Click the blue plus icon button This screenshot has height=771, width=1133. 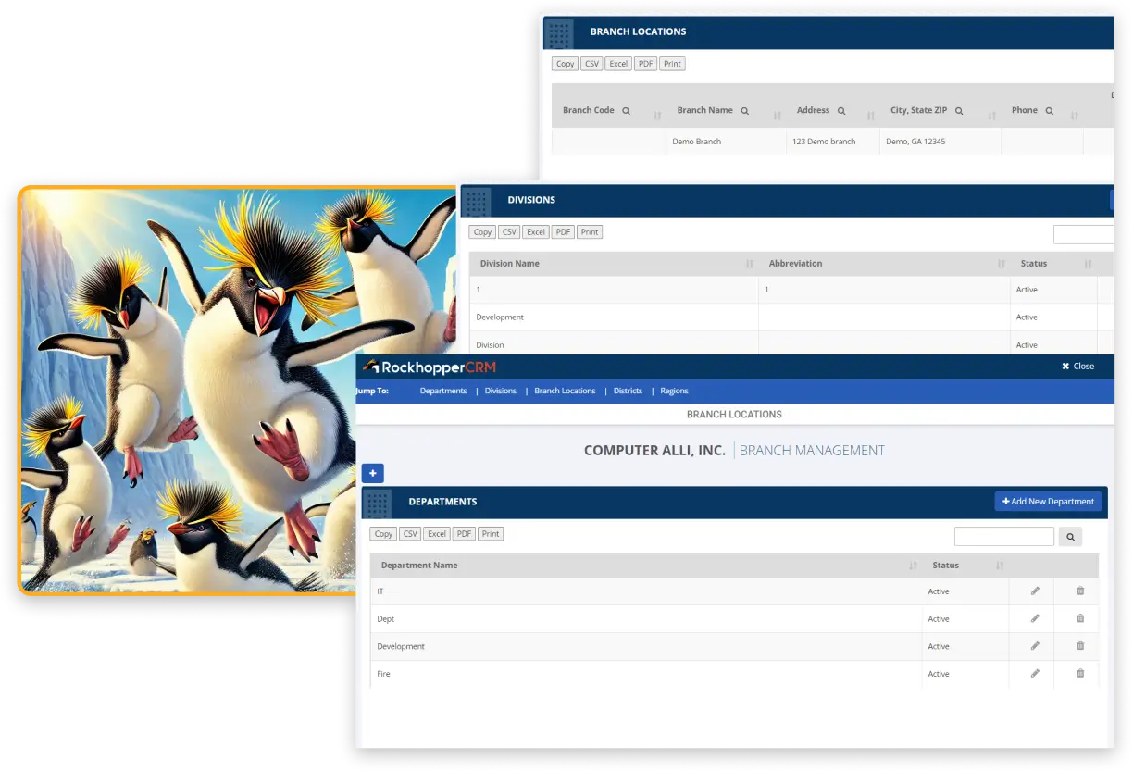tap(372, 473)
